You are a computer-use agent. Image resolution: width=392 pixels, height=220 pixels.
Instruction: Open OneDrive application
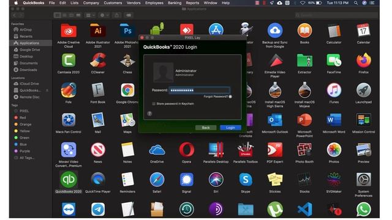(157, 150)
